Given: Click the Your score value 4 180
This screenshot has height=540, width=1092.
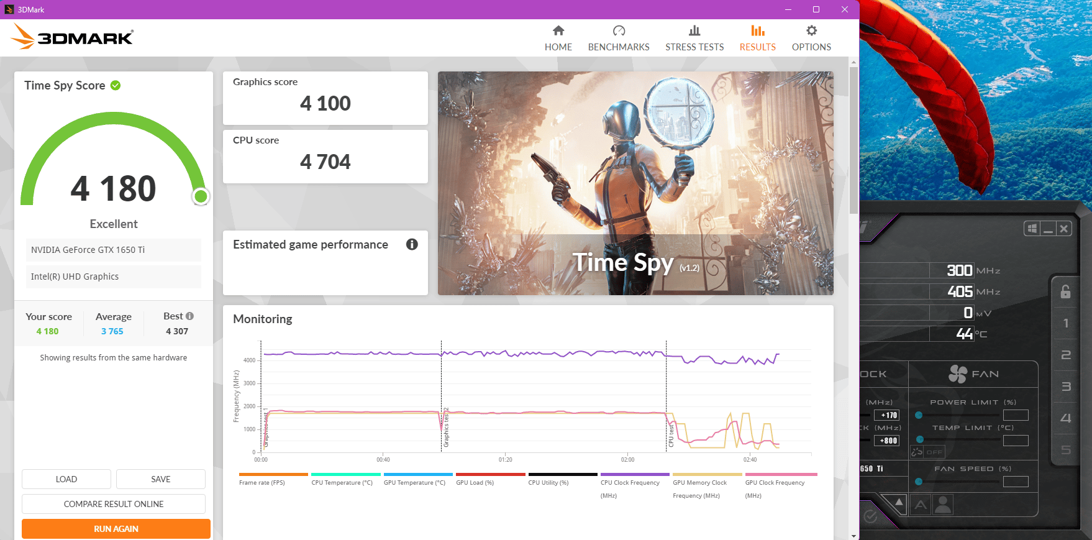Looking at the screenshot, I should (x=47, y=331).
